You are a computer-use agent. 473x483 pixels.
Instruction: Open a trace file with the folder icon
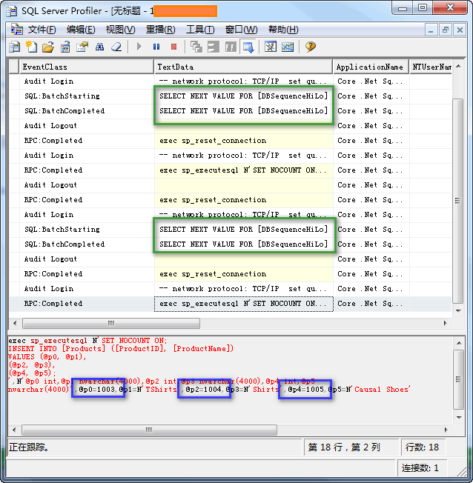coord(48,47)
